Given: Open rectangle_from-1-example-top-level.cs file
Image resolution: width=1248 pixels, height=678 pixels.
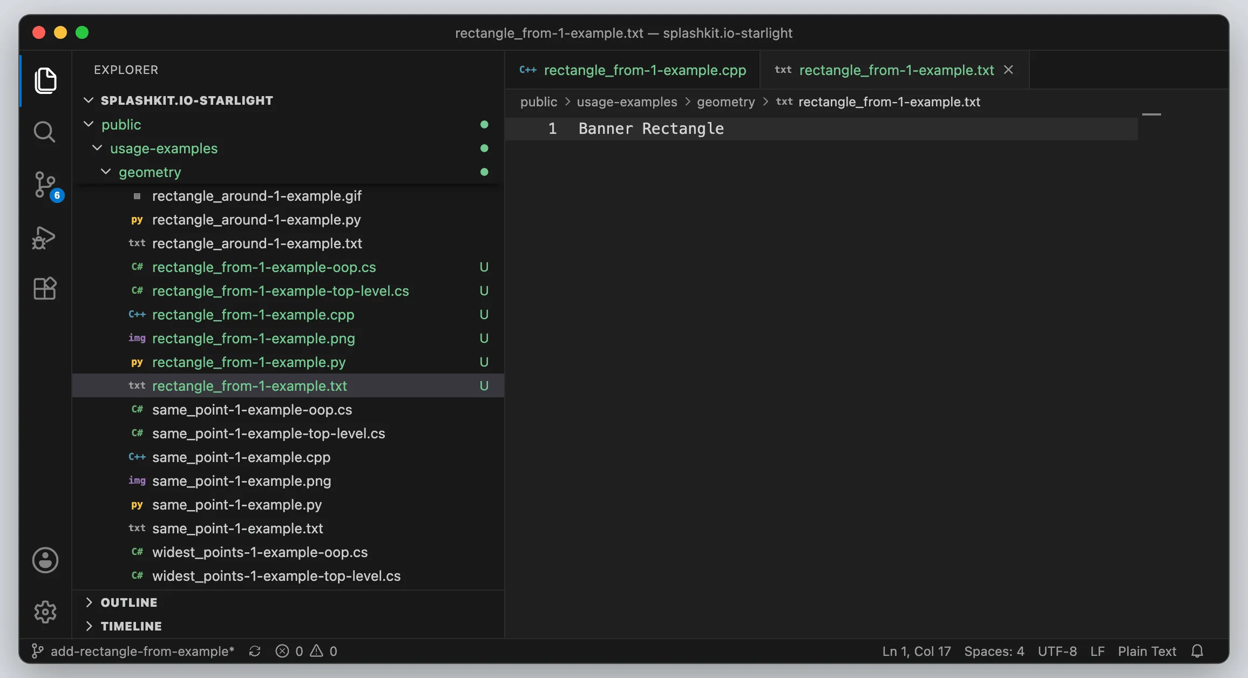Looking at the screenshot, I should pyautogui.click(x=288, y=291).
